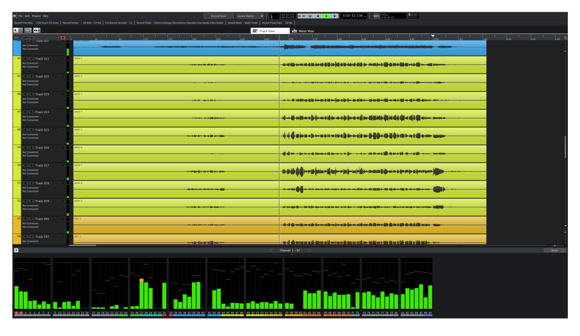
Task: Open the File menu
Action: 20,16
